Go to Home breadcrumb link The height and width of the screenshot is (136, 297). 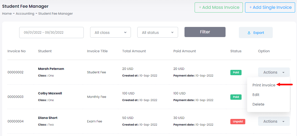pyautogui.click(x=7, y=14)
